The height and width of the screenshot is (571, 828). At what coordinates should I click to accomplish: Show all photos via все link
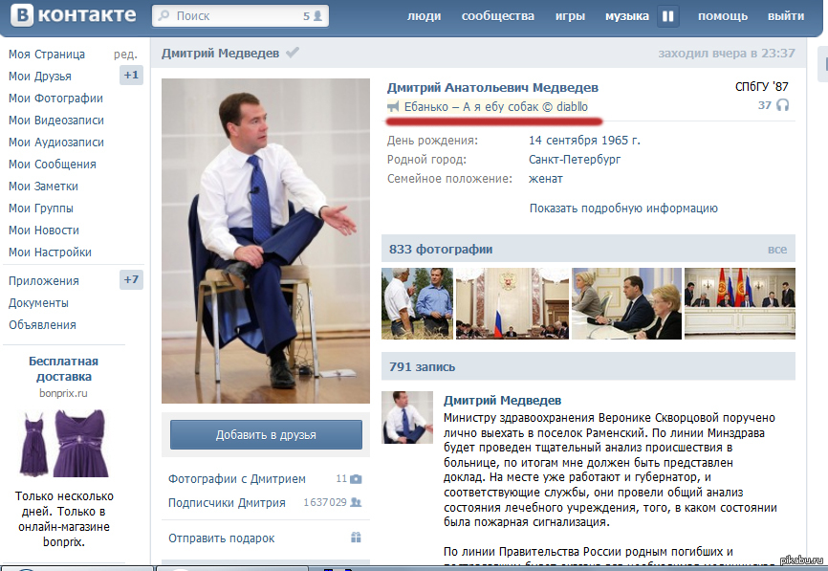[x=777, y=250]
